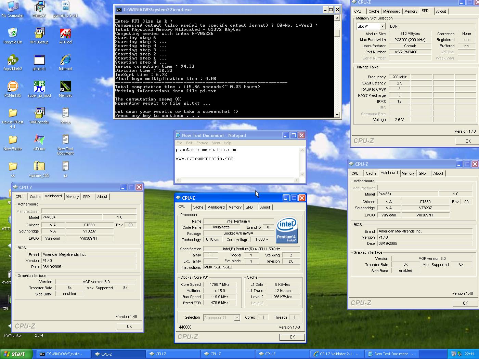Click the Core Speed value field
Image resolution: width=479 pixels, height=359 pixels.
(x=220, y=284)
